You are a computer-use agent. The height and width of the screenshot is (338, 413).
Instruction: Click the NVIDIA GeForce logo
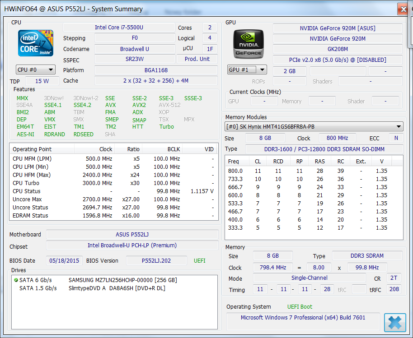click(249, 44)
